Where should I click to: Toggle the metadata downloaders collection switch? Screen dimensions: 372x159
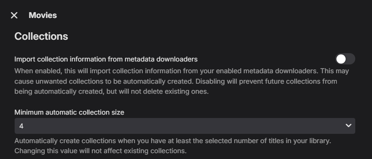coord(345,59)
